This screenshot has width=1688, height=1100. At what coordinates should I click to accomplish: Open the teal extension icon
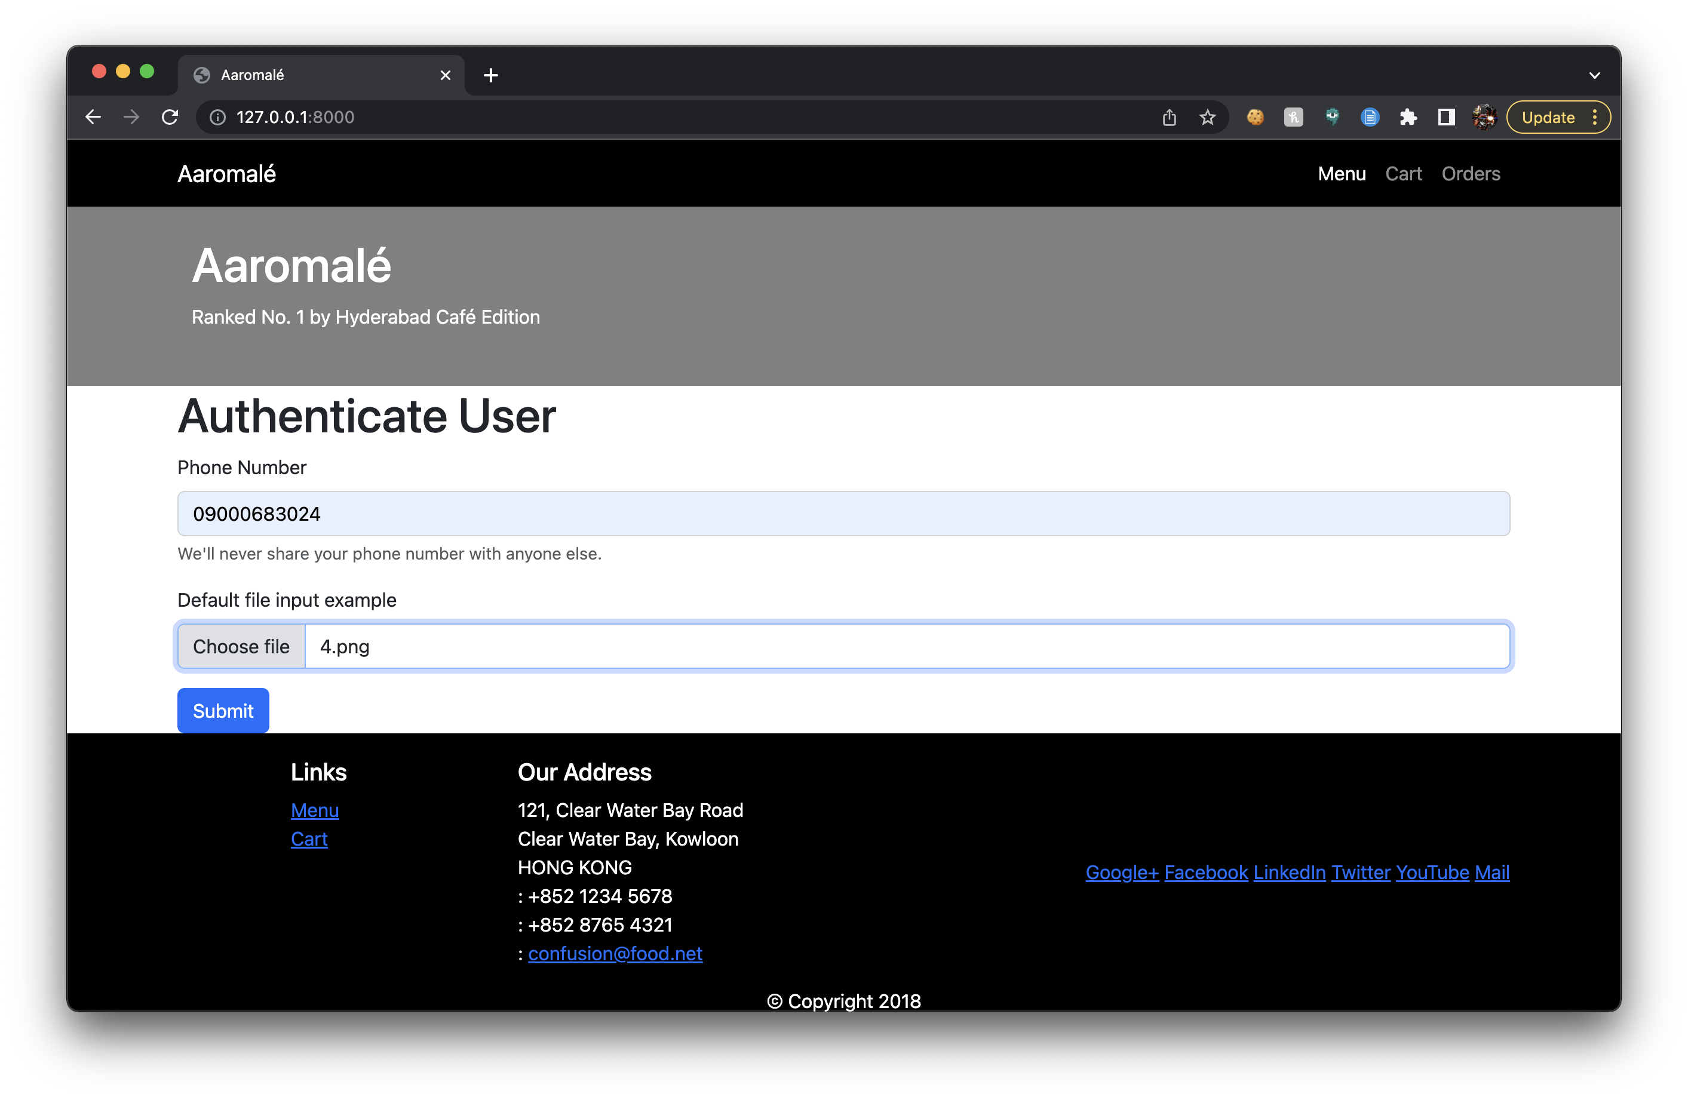point(1332,117)
